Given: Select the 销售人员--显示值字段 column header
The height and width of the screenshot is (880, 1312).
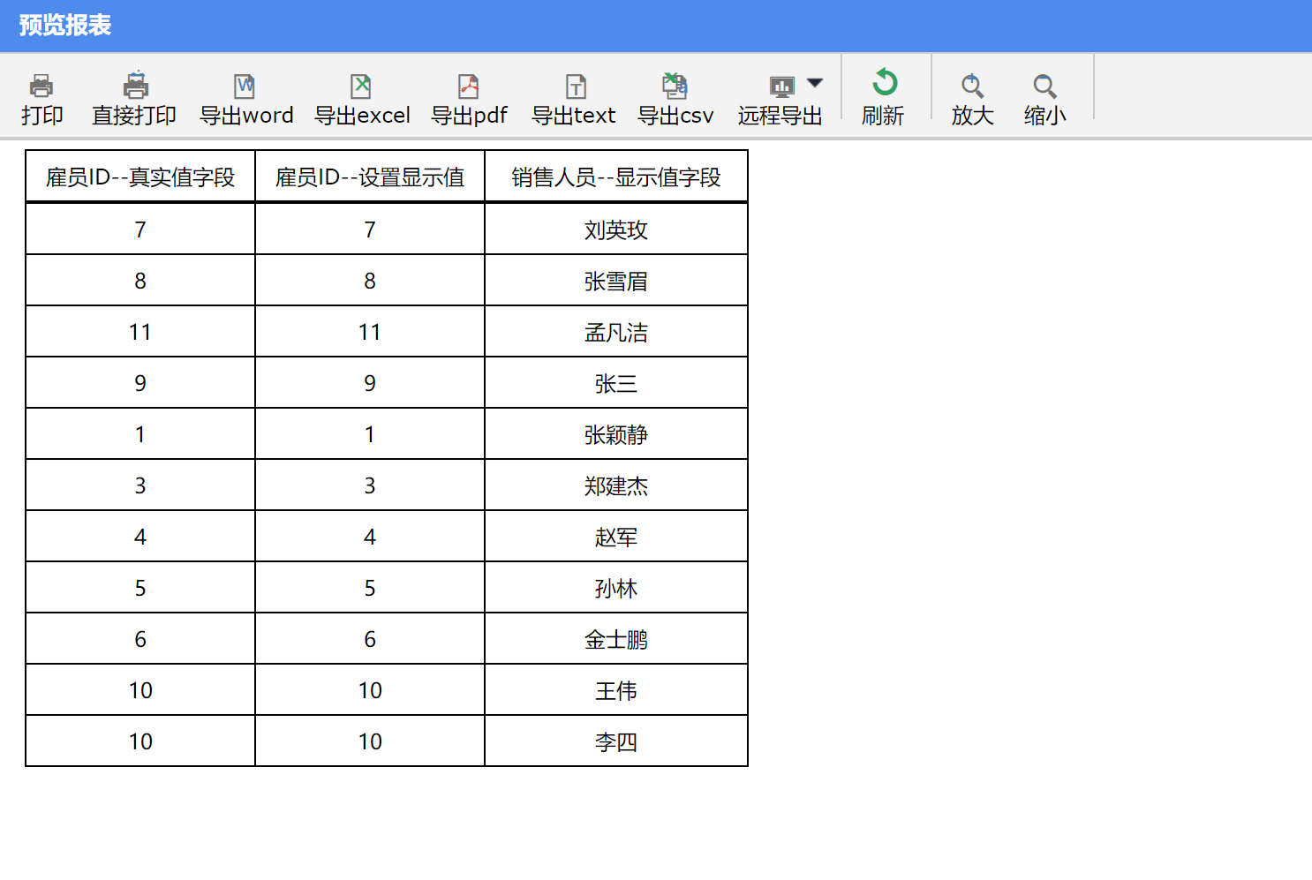Looking at the screenshot, I should click(x=616, y=177).
